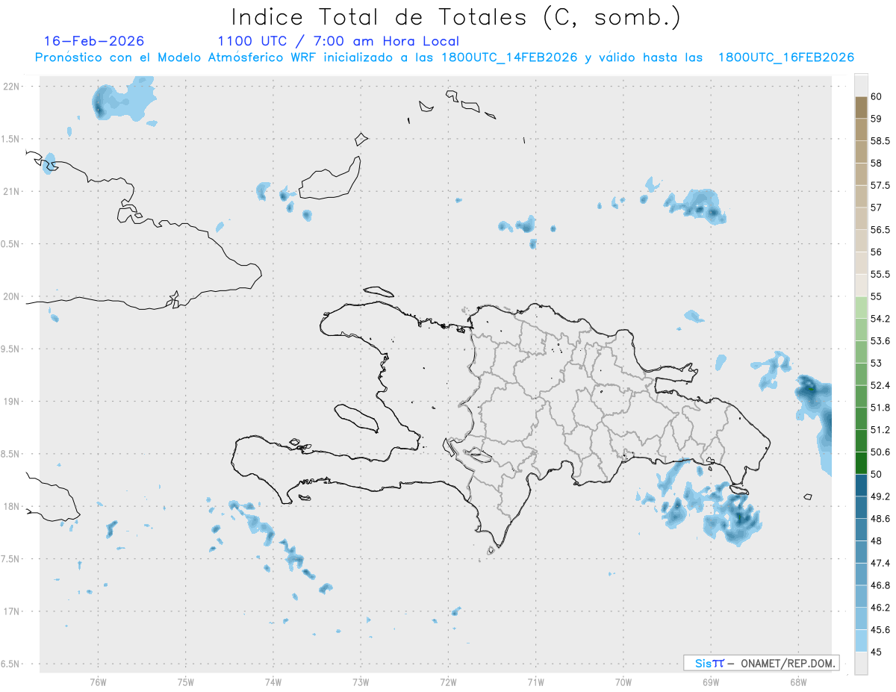Viewport: 896px width, 692px height.
Task: Click the colorbar label '48.6'
Action: 880,518
